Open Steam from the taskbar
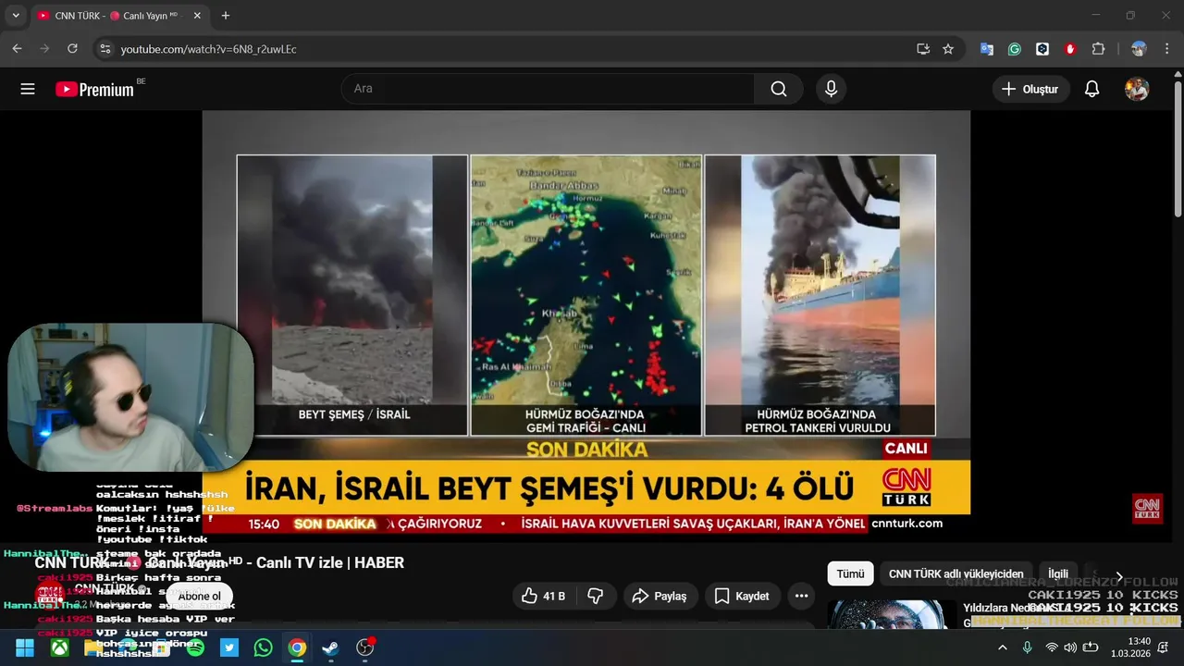Image resolution: width=1184 pixels, height=666 pixels. (331, 647)
